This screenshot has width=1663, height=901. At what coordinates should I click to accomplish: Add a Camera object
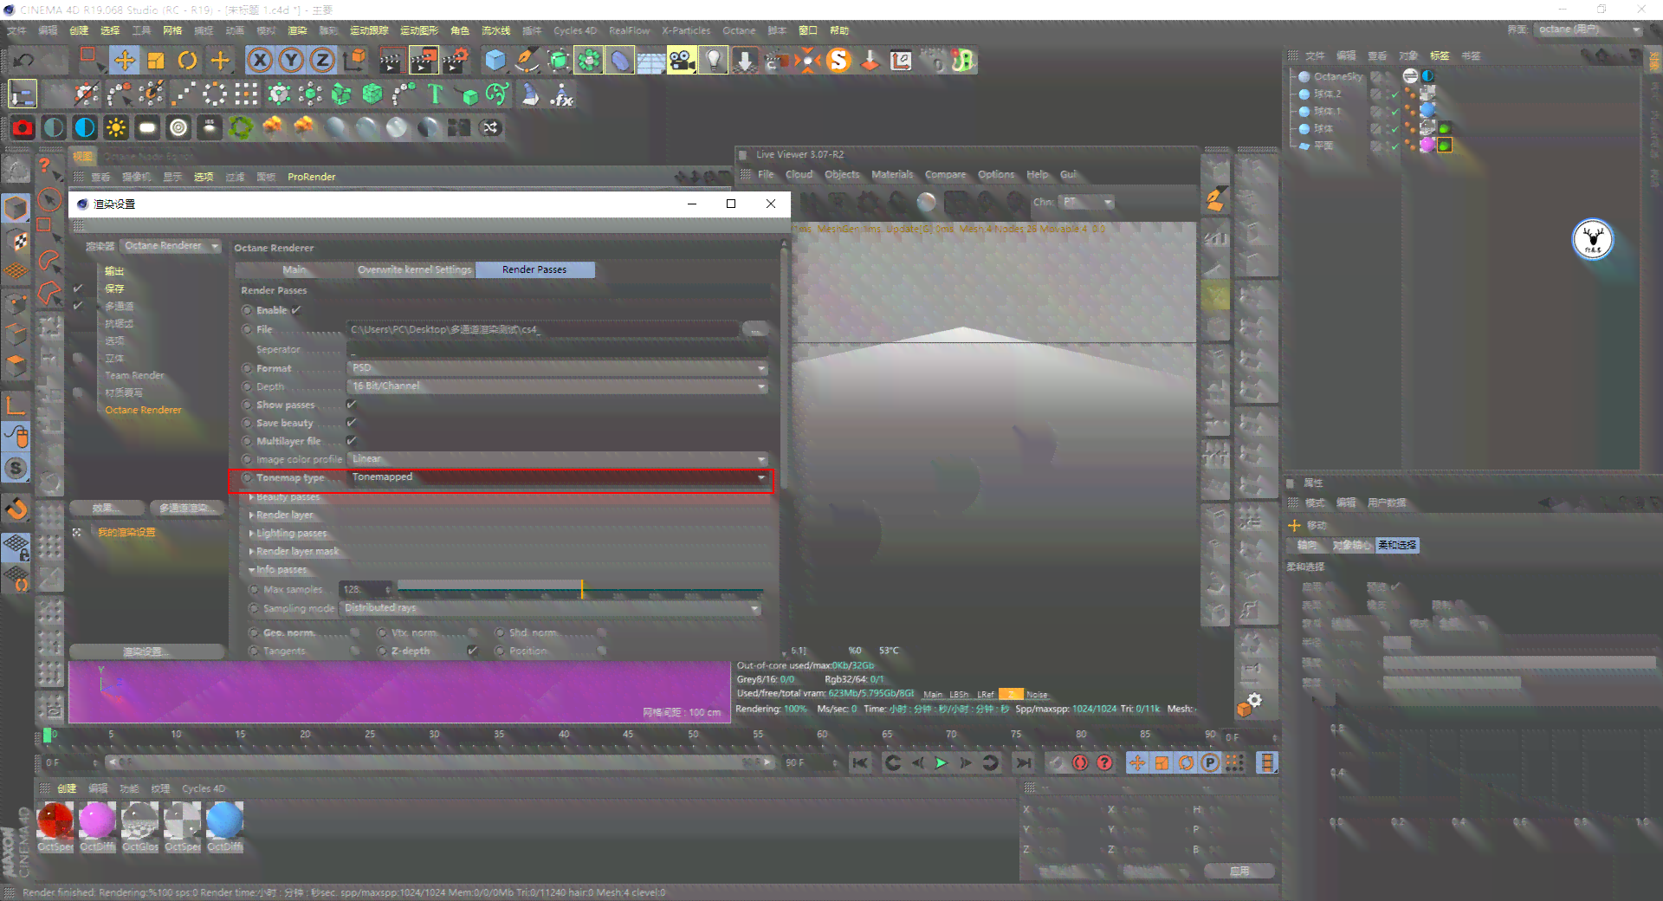tap(682, 61)
